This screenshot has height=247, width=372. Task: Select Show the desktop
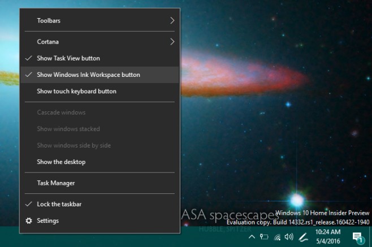click(100, 162)
